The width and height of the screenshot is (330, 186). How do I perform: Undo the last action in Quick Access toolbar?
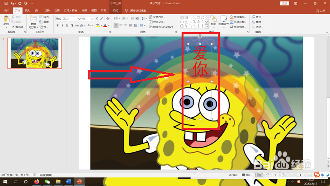(x=12, y=3)
